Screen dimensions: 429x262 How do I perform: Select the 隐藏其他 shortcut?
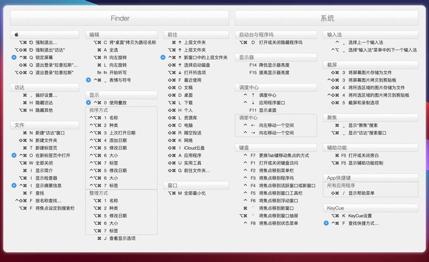[x=36, y=110]
